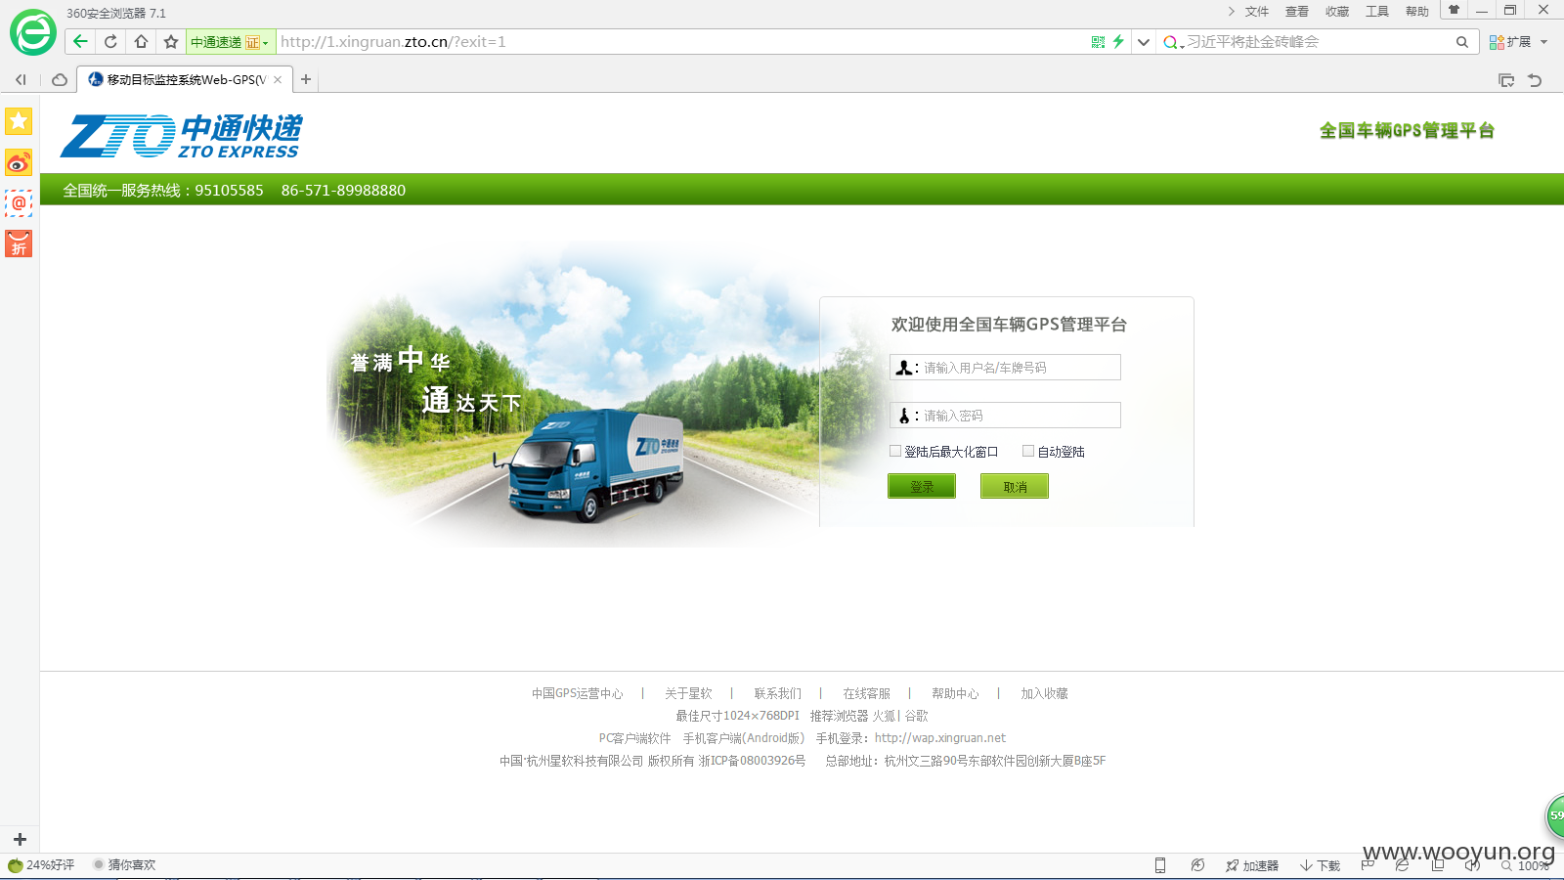Click 全国车辆GPS管理平台 header title
This screenshot has height=880, width=1564.
pyautogui.click(x=1407, y=130)
